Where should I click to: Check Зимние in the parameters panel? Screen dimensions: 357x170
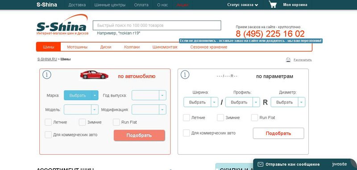pos(220,118)
